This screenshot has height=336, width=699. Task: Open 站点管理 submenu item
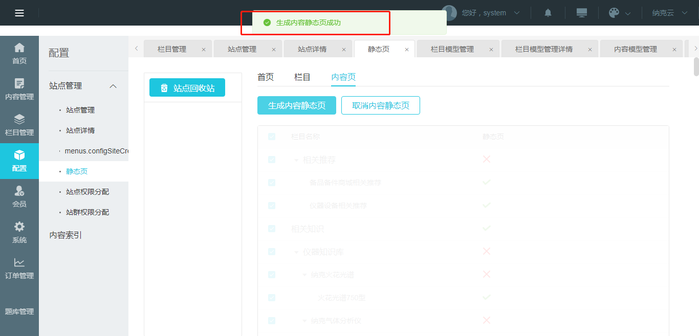[x=80, y=110]
